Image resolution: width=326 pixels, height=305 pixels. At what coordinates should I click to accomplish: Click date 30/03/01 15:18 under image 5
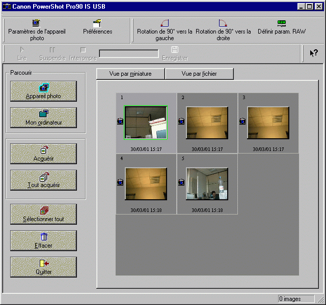pos(207,210)
